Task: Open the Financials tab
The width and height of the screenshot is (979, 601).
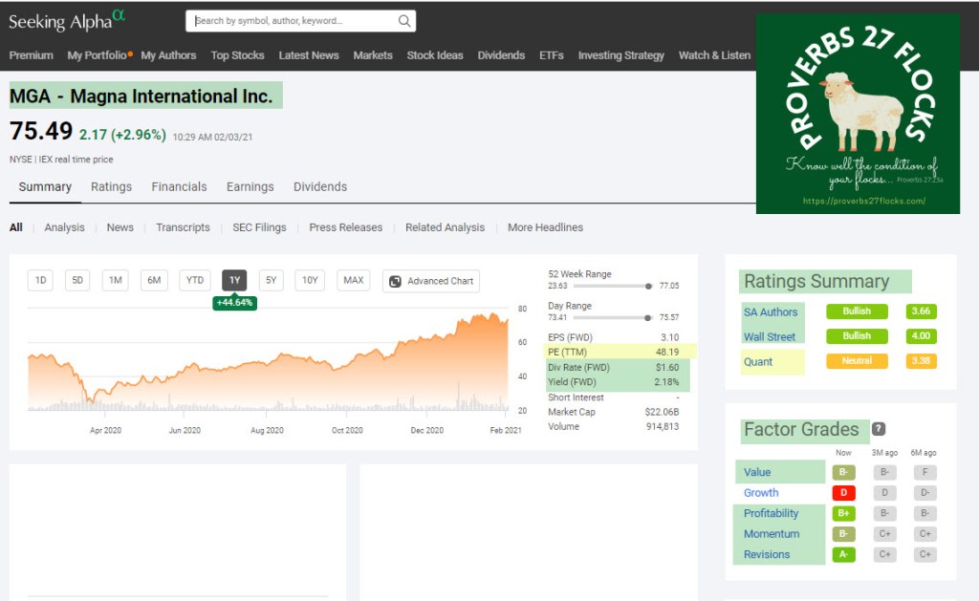Action: 179,187
